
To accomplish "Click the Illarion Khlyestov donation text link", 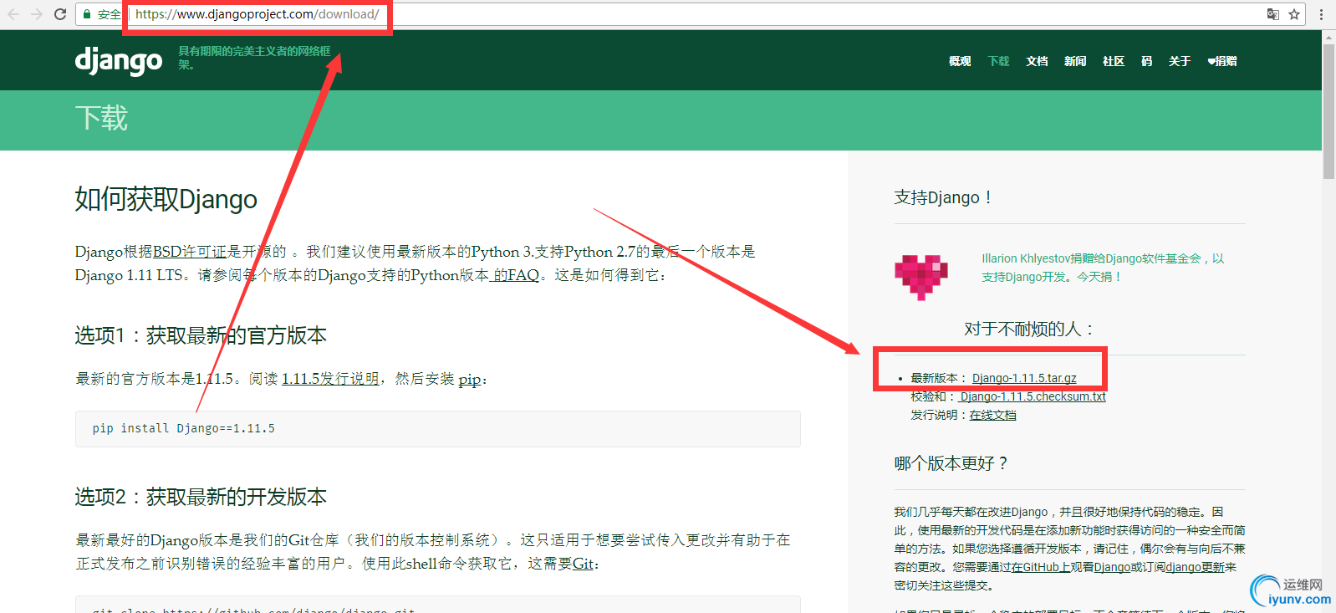I will tap(1103, 268).
